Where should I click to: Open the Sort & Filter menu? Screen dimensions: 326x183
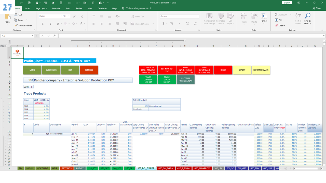pos(298,19)
